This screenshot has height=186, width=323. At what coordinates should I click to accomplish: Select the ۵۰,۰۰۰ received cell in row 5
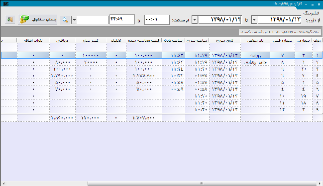click(x=62, y=83)
